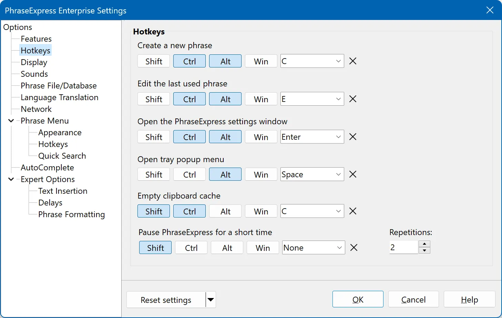Remove the Edit last used phrase hotkey
Image resolution: width=502 pixels, height=318 pixels.
(352, 99)
